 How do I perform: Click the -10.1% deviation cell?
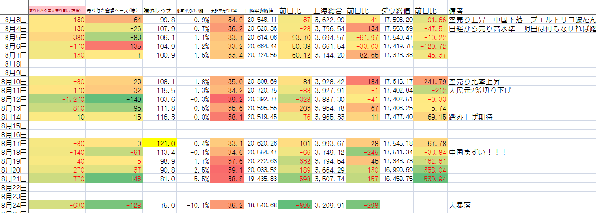click(193, 205)
